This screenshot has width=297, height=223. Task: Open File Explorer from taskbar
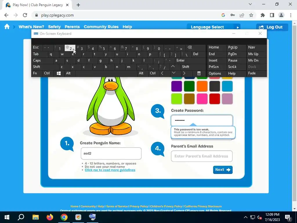[35, 217]
